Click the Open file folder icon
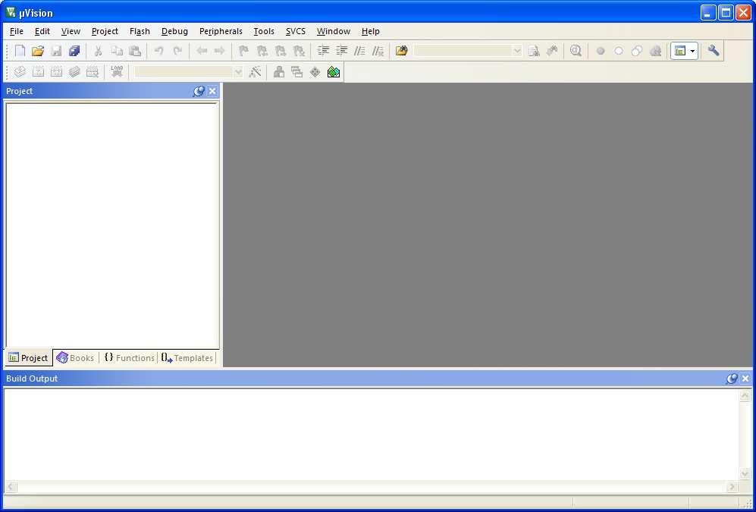The width and height of the screenshot is (756, 512). (x=38, y=51)
